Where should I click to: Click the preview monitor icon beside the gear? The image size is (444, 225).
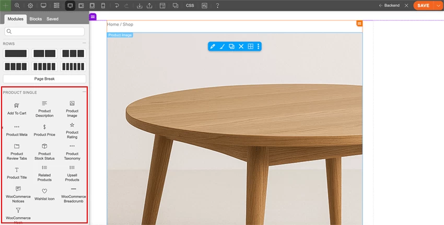coord(43,5)
